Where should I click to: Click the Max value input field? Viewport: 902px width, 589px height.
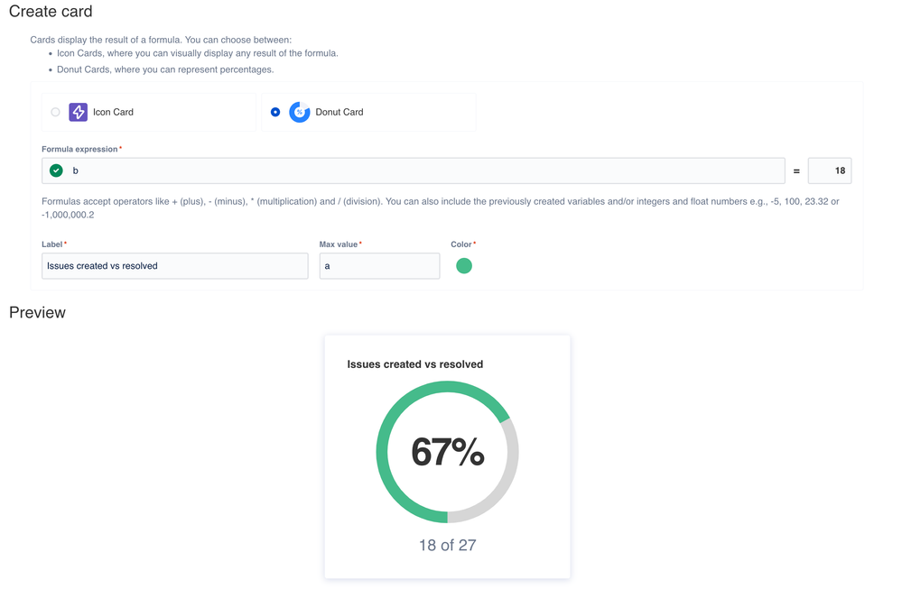point(379,266)
